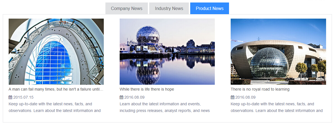
Task: Open the Industry News tab
Action: [x=169, y=8]
